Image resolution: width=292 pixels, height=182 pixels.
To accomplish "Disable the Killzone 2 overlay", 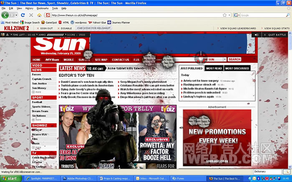I will 64,28.
